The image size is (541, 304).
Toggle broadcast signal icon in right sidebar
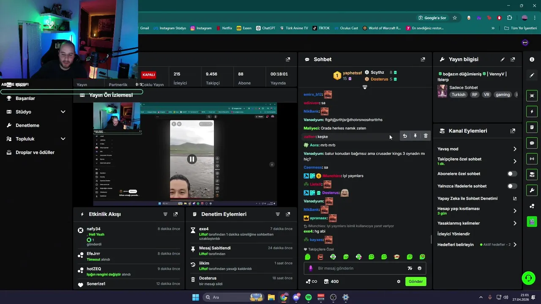coord(532,159)
